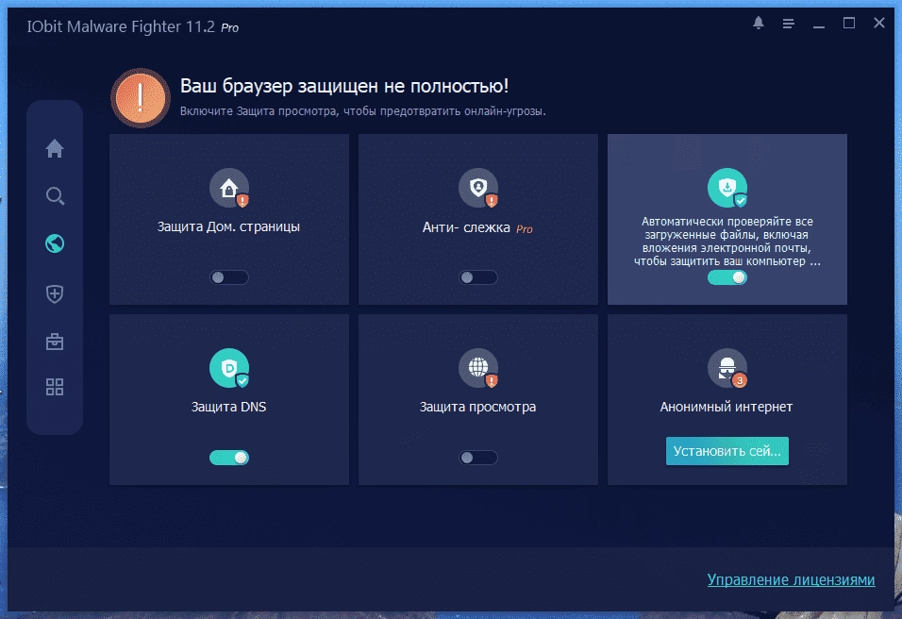902x619 pixels.
Task: Disable download files protection toggle
Action: 727,277
